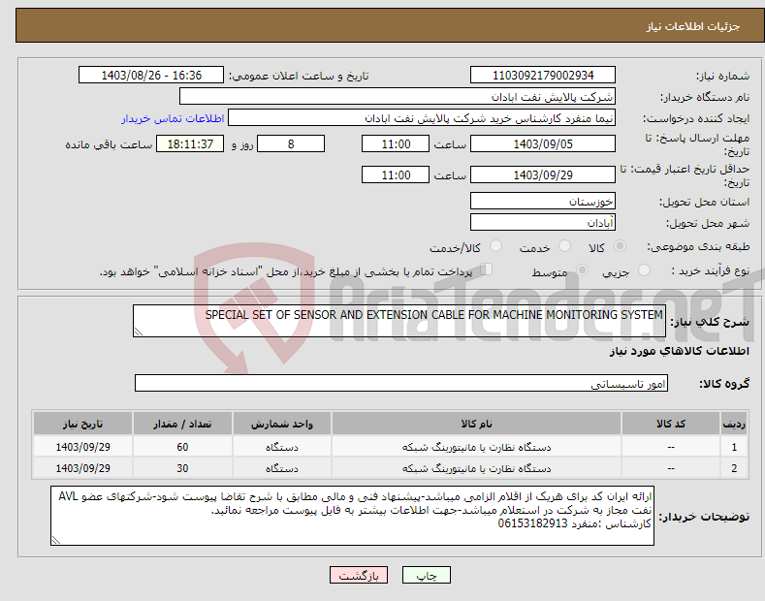Viewport: 765px width, 601px height.
Task: Click the unit cell دستگاه in row 2
Action: tap(282, 468)
